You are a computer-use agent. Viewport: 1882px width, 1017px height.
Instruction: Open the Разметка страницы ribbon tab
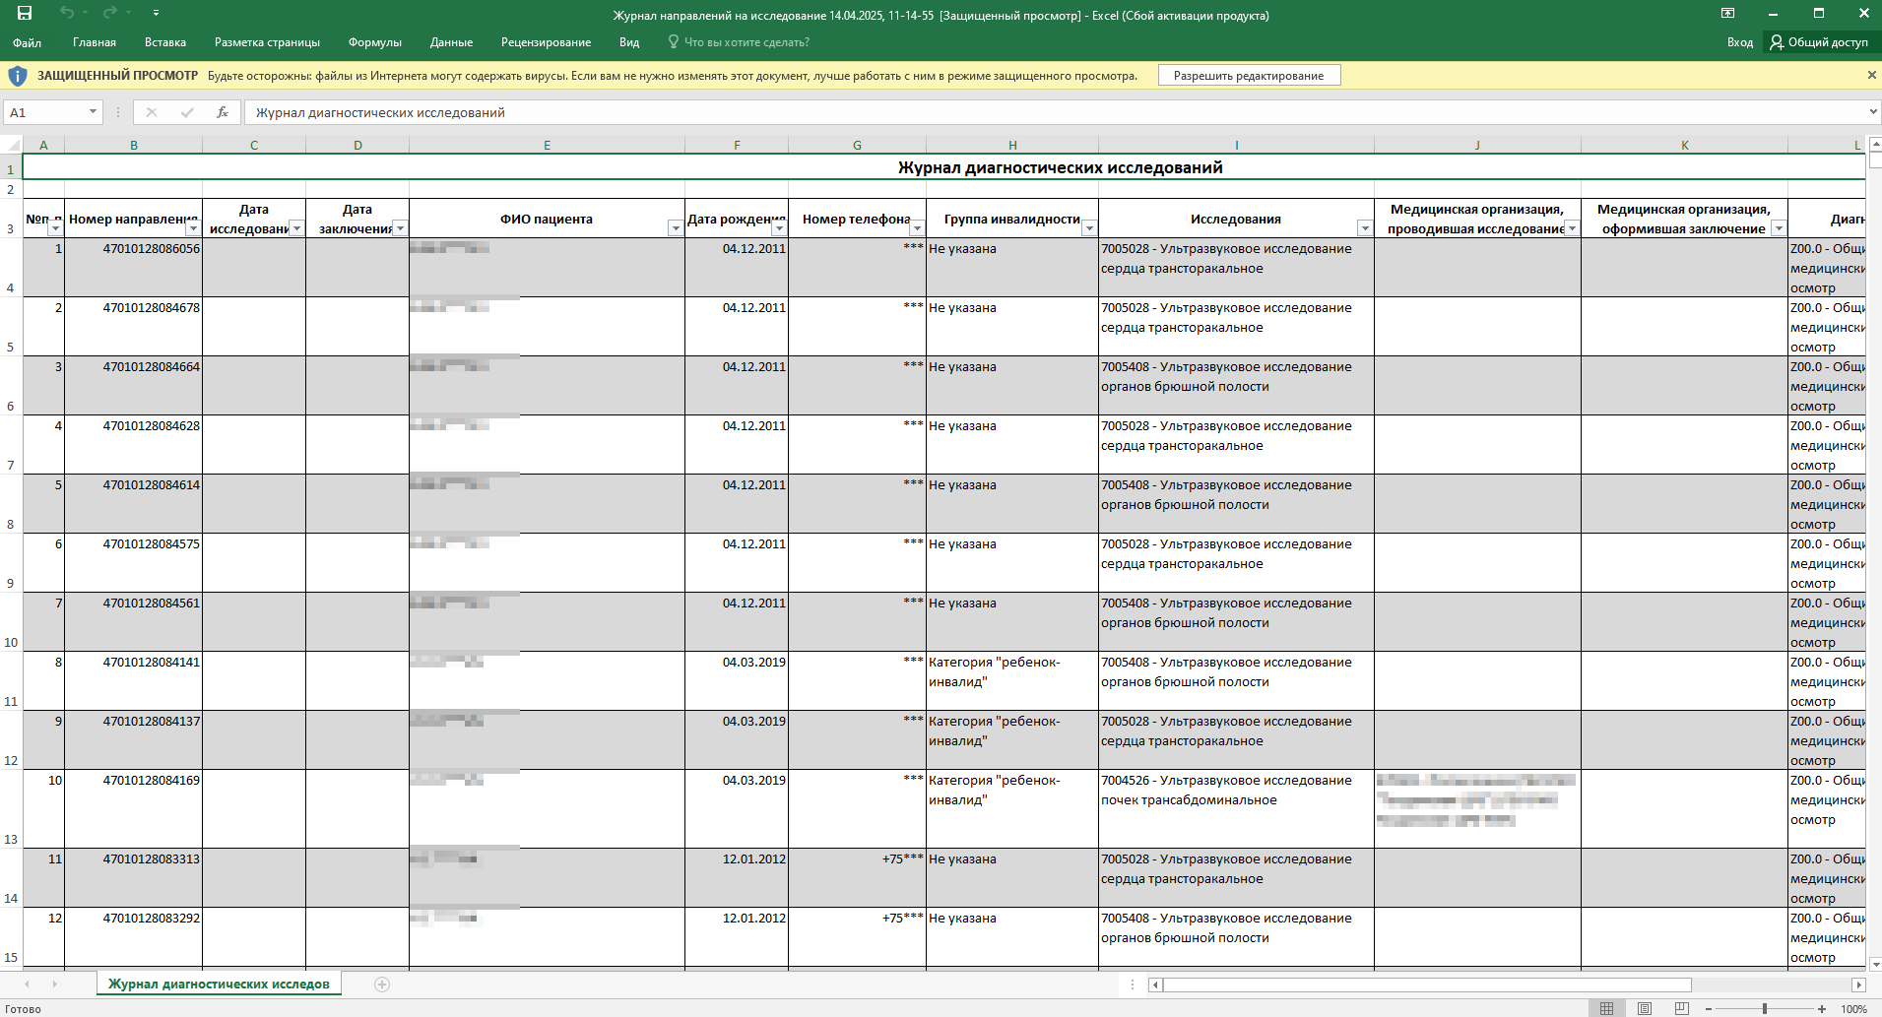pyautogui.click(x=267, y=42)
